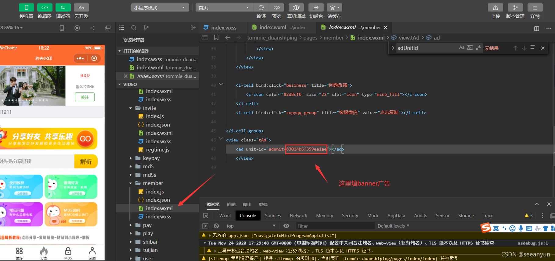Click the bookmark icon in breadcrumb bar
This screenshot has width=555, height=261.
point(216,37)
